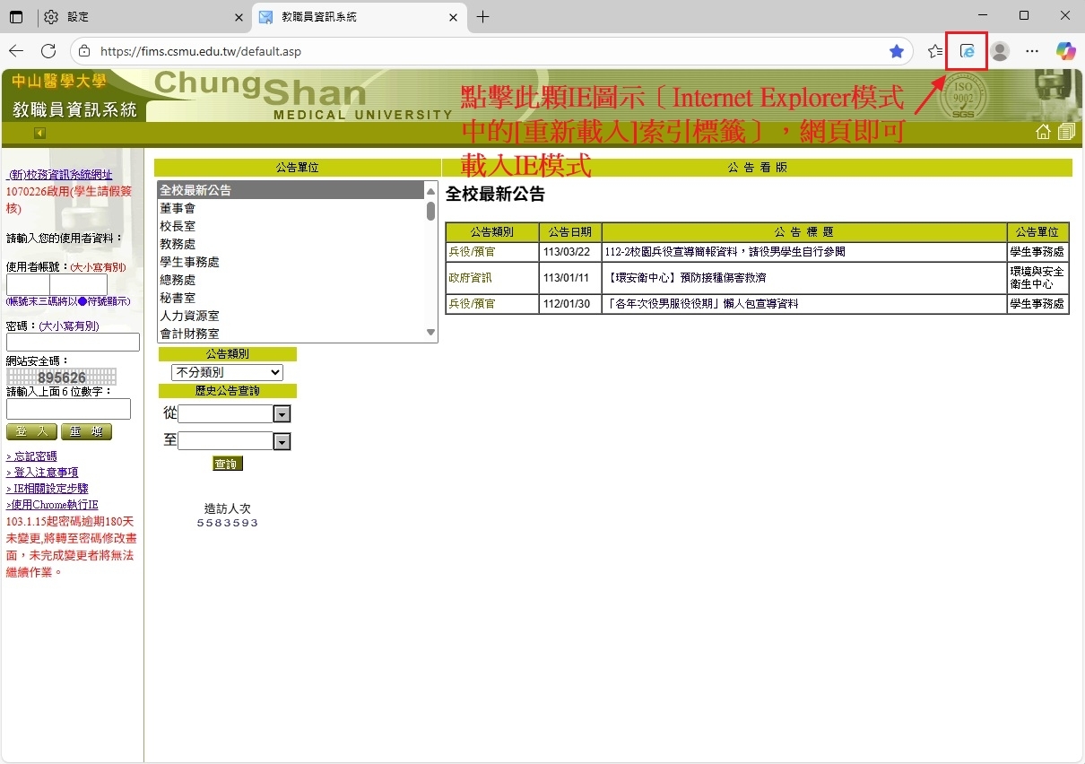Click the 查詢 search button

click(227, 464)
